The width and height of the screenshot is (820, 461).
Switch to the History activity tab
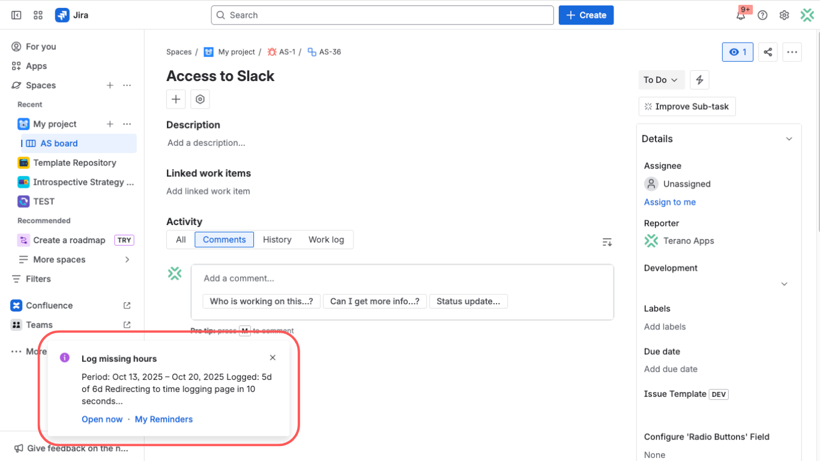point(277,240)
